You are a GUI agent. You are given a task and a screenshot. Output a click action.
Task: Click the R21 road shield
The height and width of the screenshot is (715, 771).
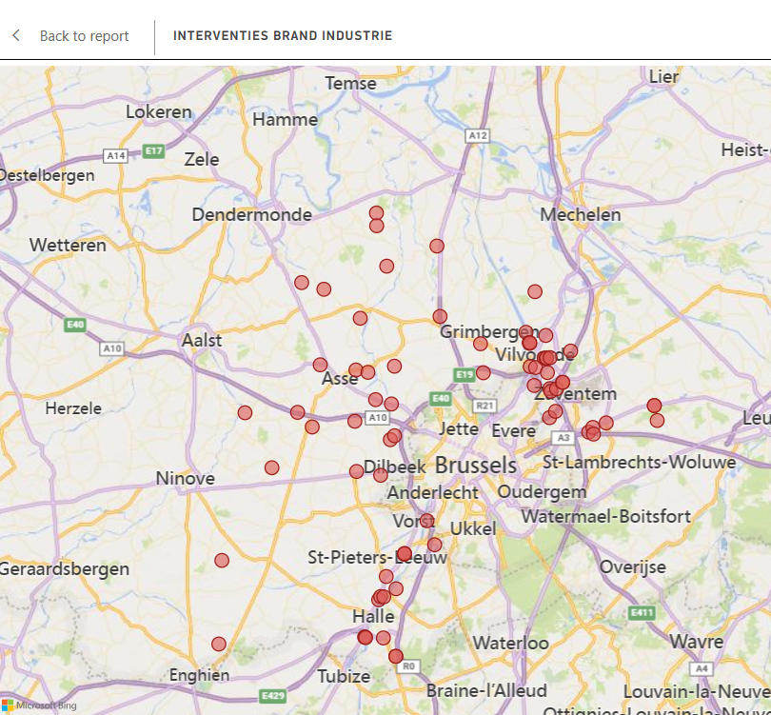click(484, 406)
